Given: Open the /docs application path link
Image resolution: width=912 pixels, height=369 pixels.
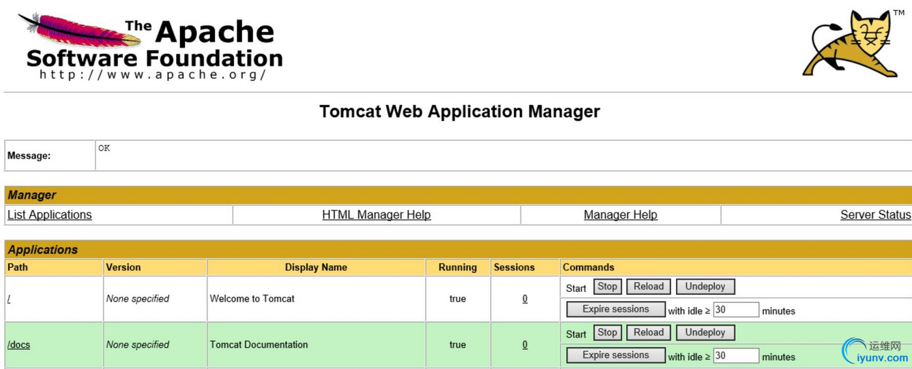Looking at the screenshot, I should pyautogui.click(x=18, y=344).
